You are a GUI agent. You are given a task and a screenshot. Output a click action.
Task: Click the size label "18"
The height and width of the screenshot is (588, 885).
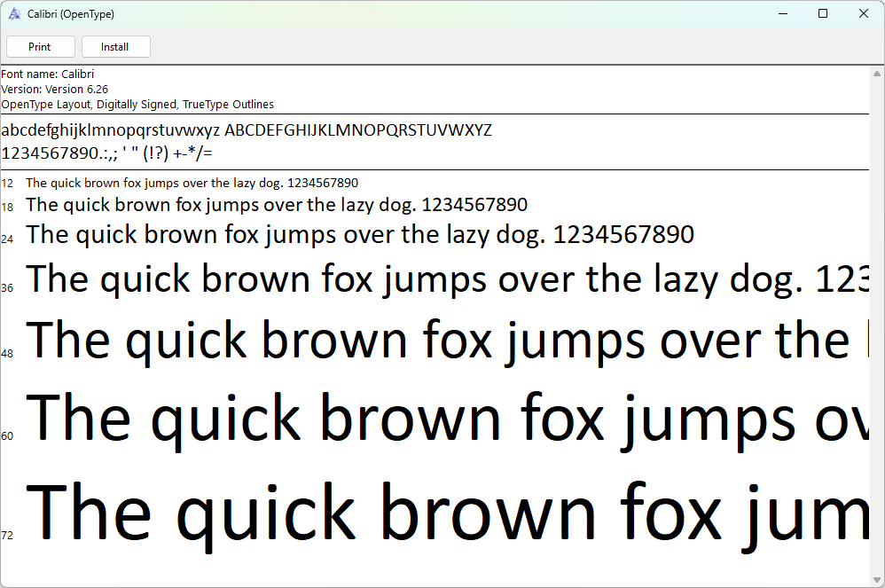pos(7,208)
